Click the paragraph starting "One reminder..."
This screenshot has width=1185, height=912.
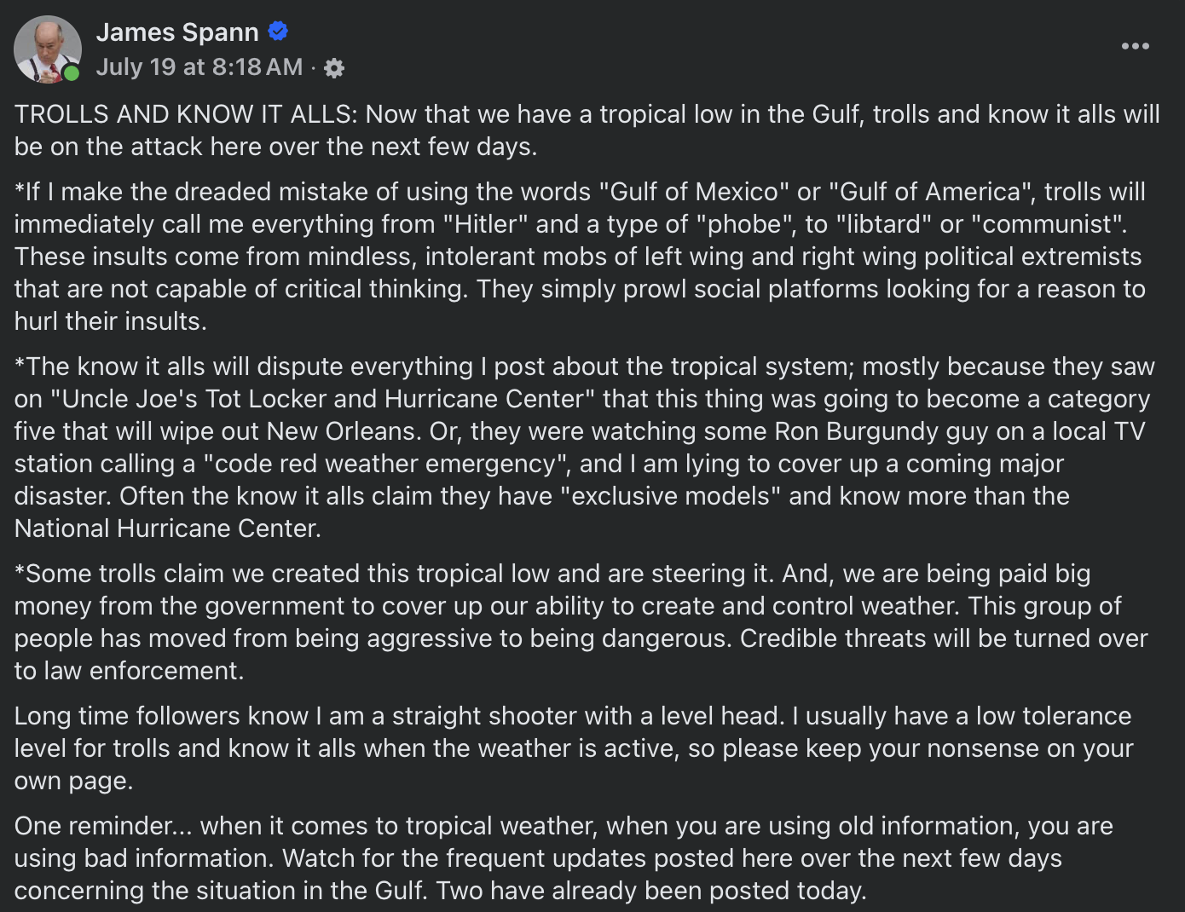point(564,858)
